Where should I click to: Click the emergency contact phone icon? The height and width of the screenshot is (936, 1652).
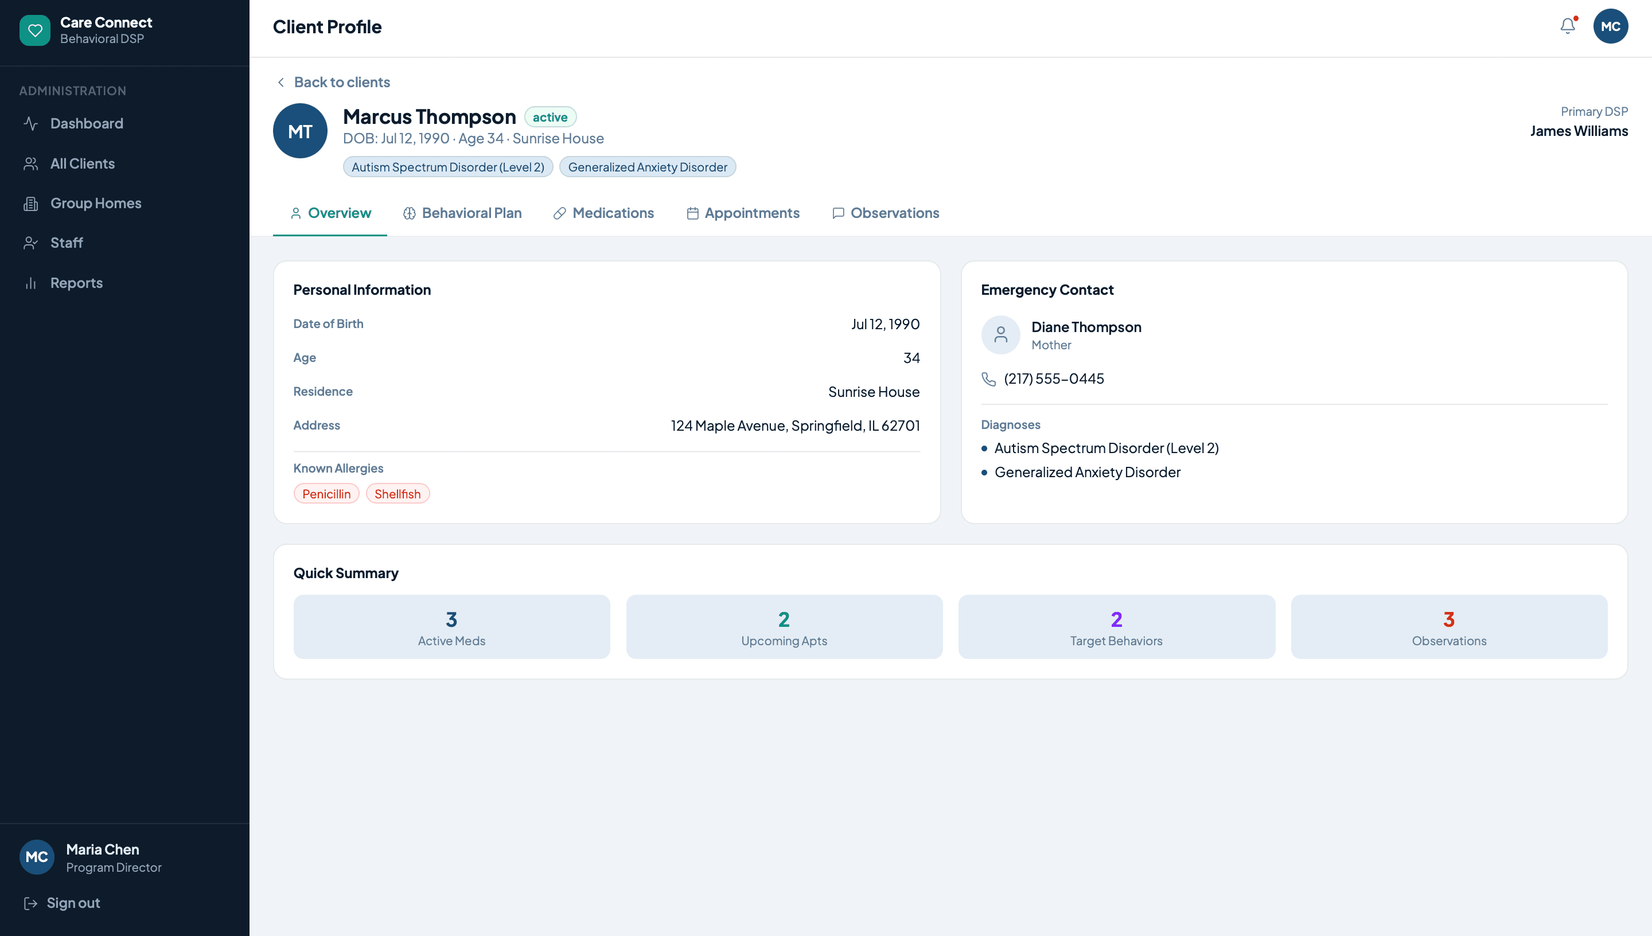[989, 379]
